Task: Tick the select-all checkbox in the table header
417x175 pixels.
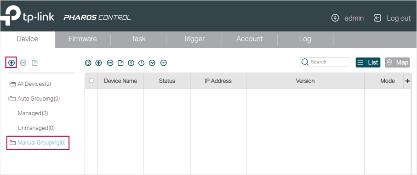Action: point(91,80)
